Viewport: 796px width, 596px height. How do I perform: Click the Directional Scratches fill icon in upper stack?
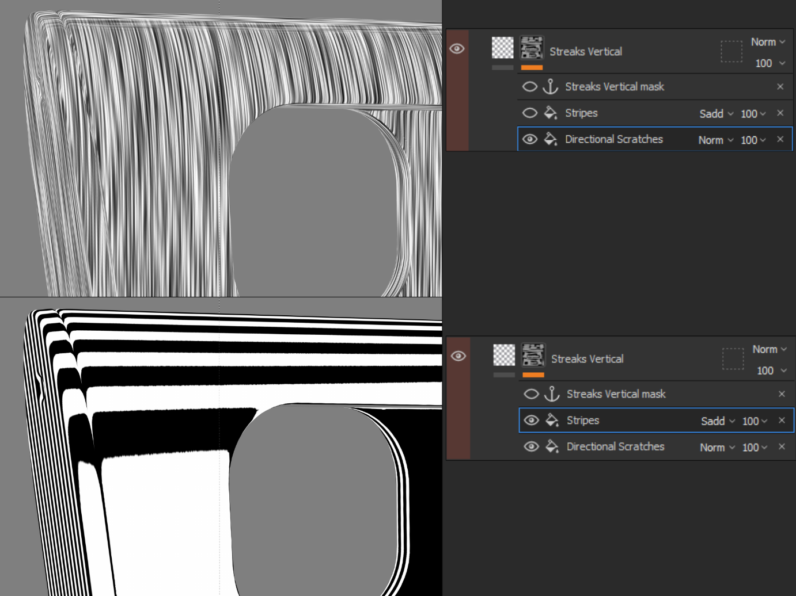pos(551,139)
